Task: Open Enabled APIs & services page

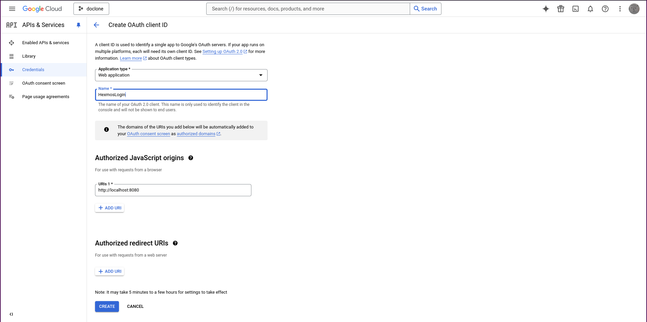Action: pyautogui.click(x=45, y=43)
